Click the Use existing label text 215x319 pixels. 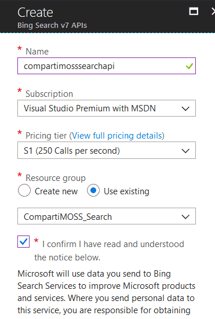126,191
